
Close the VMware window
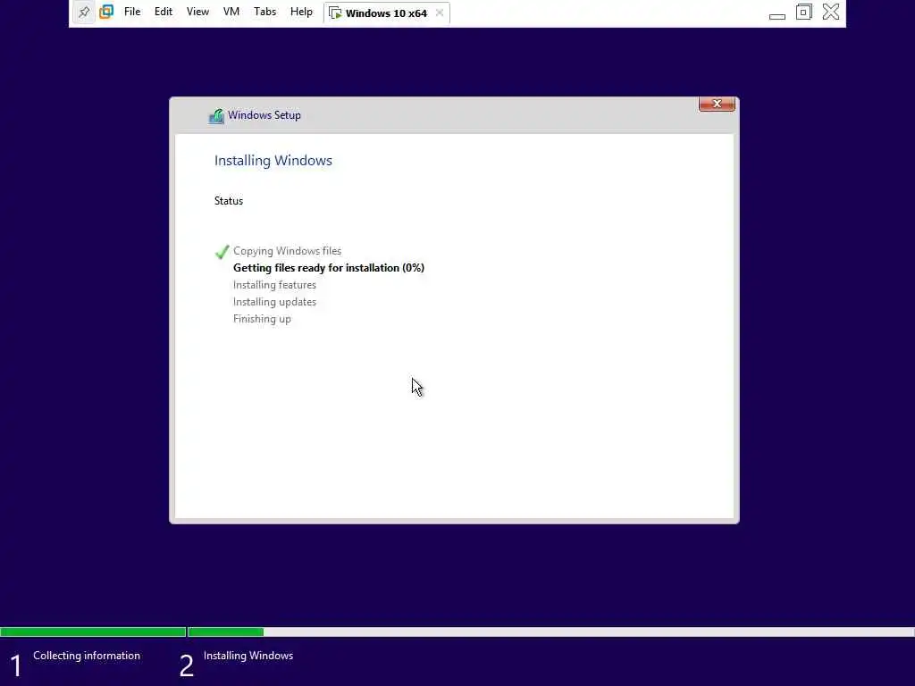coord(831,13)
